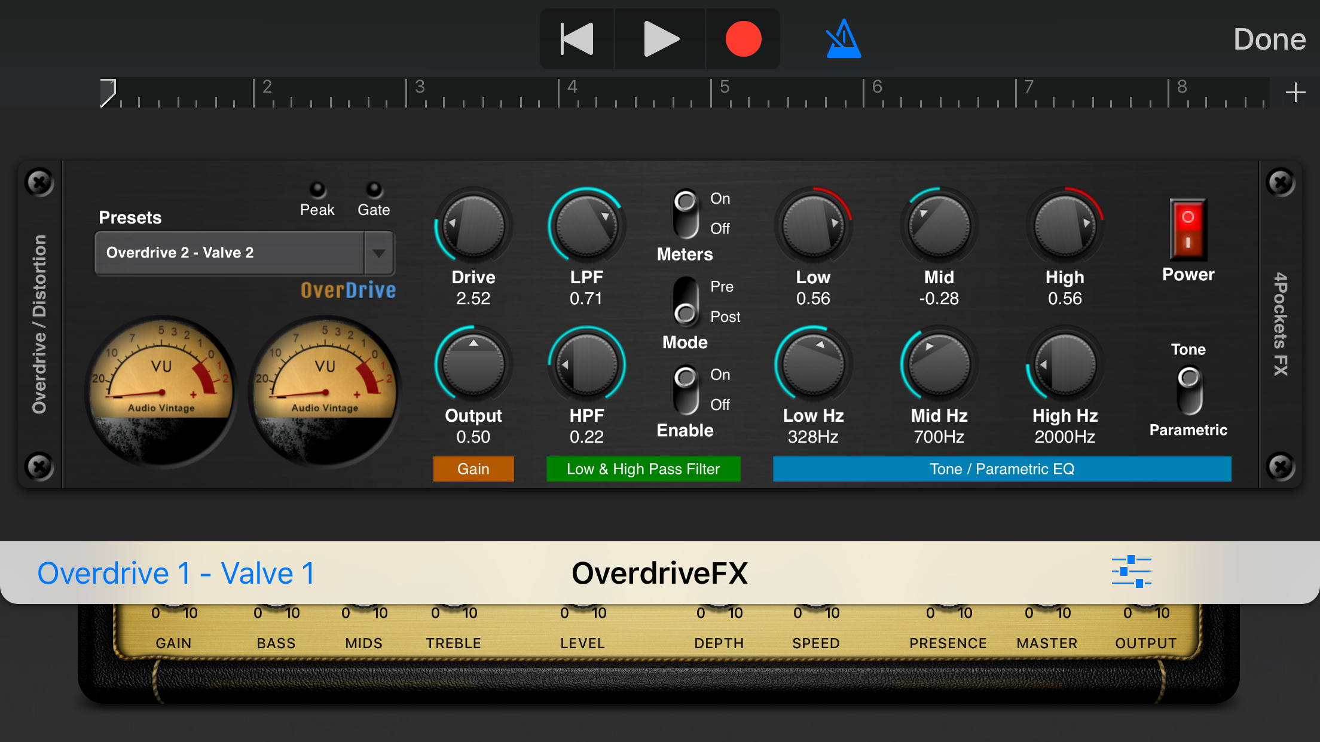Start recording with the red record button

point(743,39)
